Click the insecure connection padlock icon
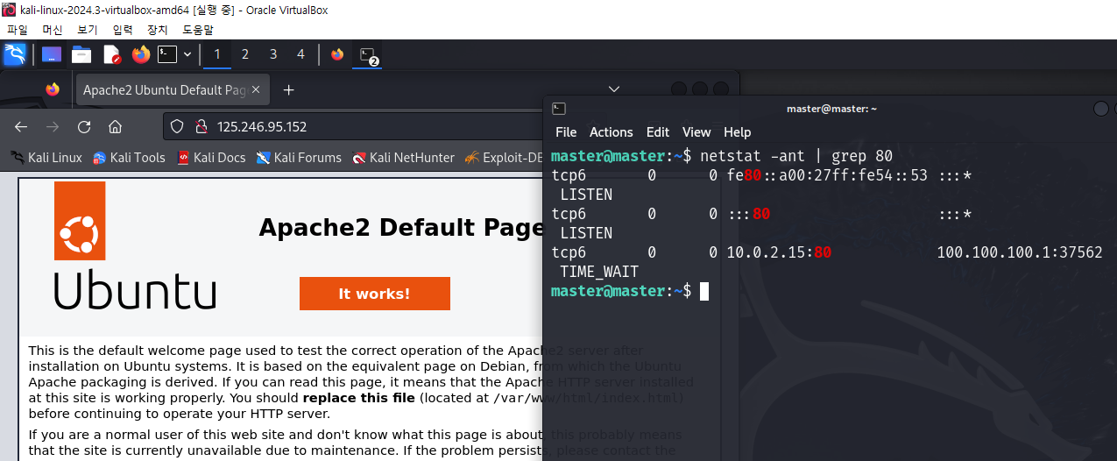 point(200,126)
